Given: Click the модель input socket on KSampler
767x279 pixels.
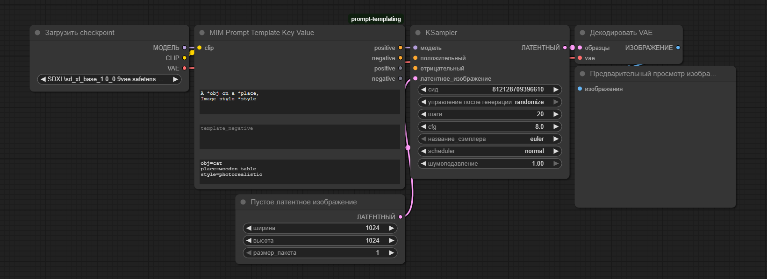Looking at the screenshot, I should pyautogui.click(x=416, y=48).
